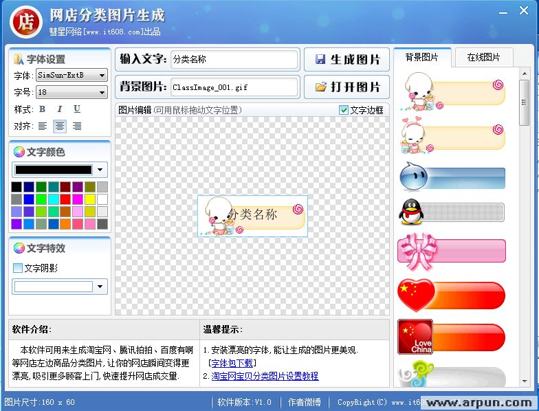539x411 pixels.
Task: Click the 输入文字 text input field
Action: point(234,59)
